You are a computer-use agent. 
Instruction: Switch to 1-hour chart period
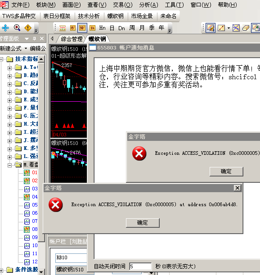pos(92,28)
